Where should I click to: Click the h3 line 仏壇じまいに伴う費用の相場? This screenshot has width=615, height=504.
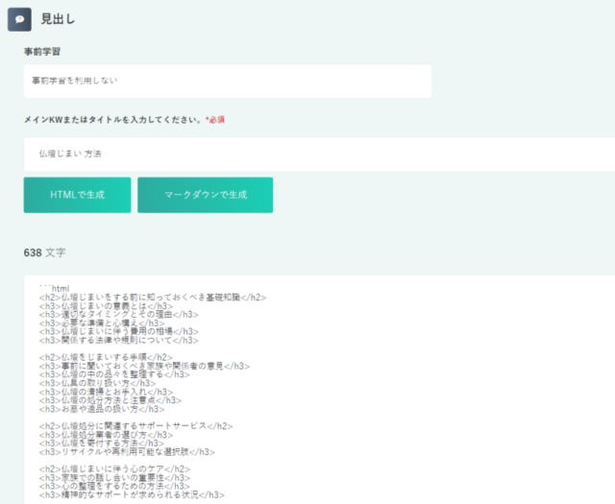click(x=119, y=331)
